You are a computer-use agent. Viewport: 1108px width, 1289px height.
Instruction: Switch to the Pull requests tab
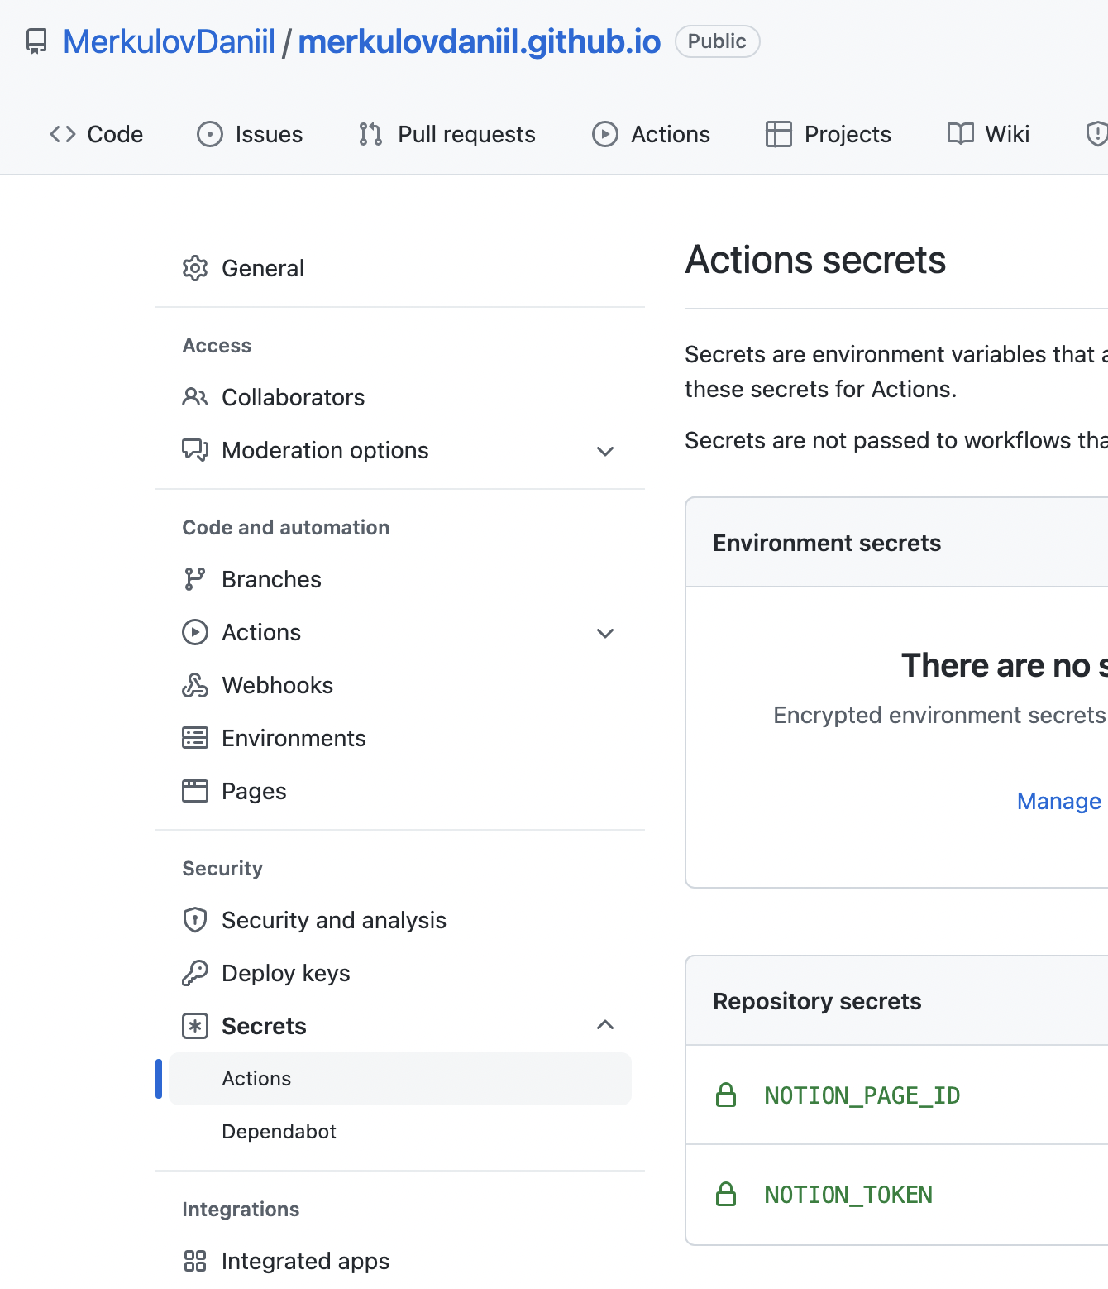click(447, 134)
